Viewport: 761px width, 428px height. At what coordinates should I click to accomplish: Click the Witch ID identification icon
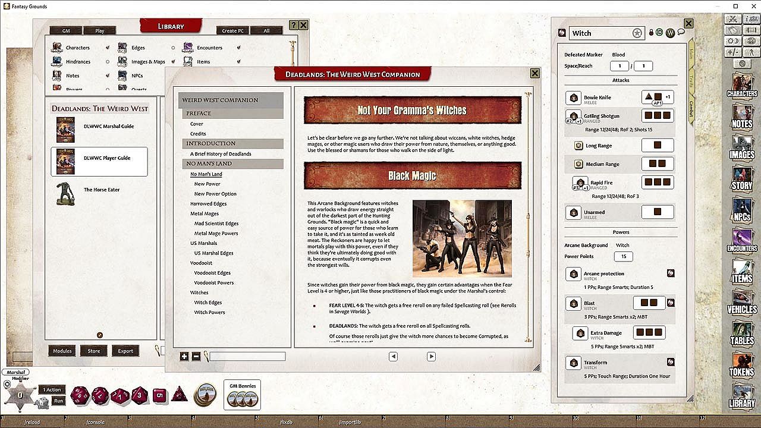(659, 33)
